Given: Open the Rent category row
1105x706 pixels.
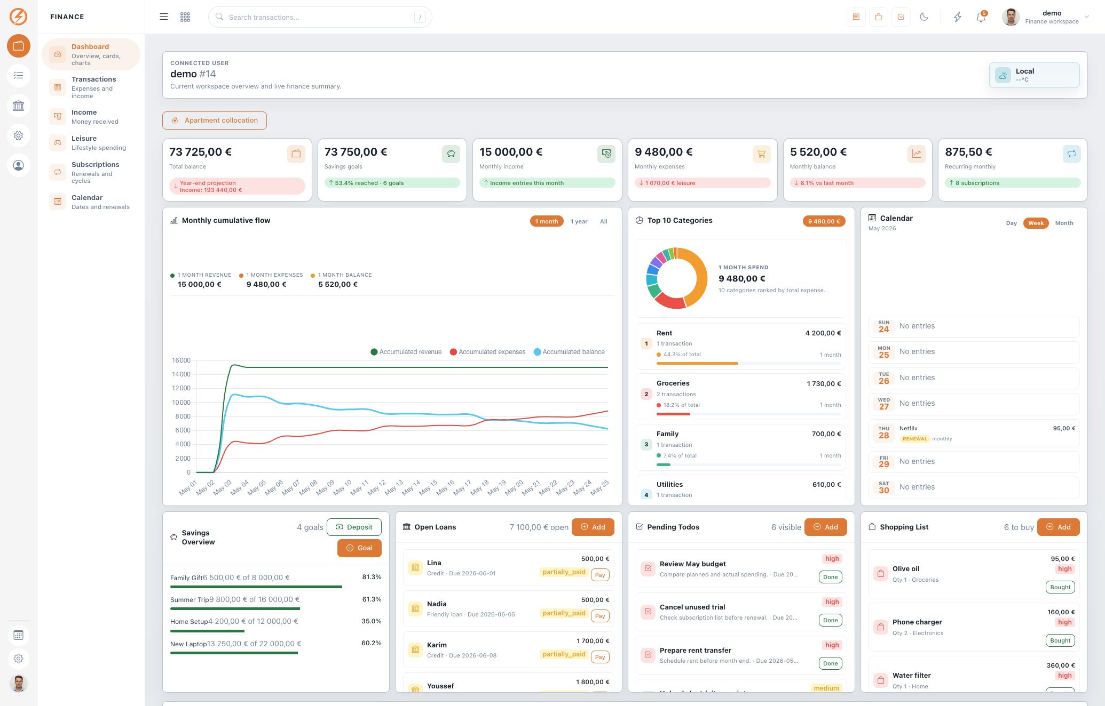Looking at the screenshot, I should 741,346.
